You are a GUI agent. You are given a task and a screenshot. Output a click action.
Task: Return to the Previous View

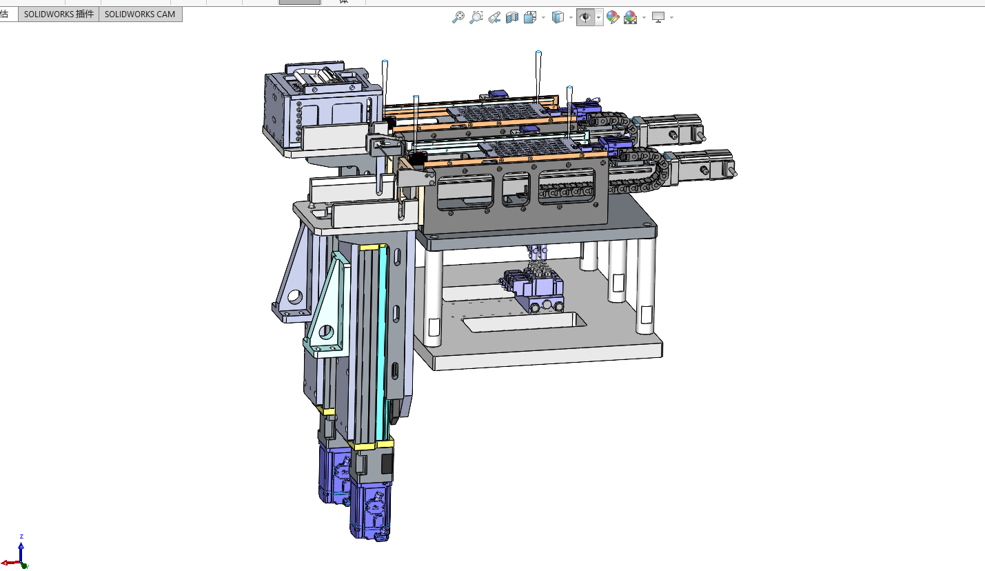(494, 18)
